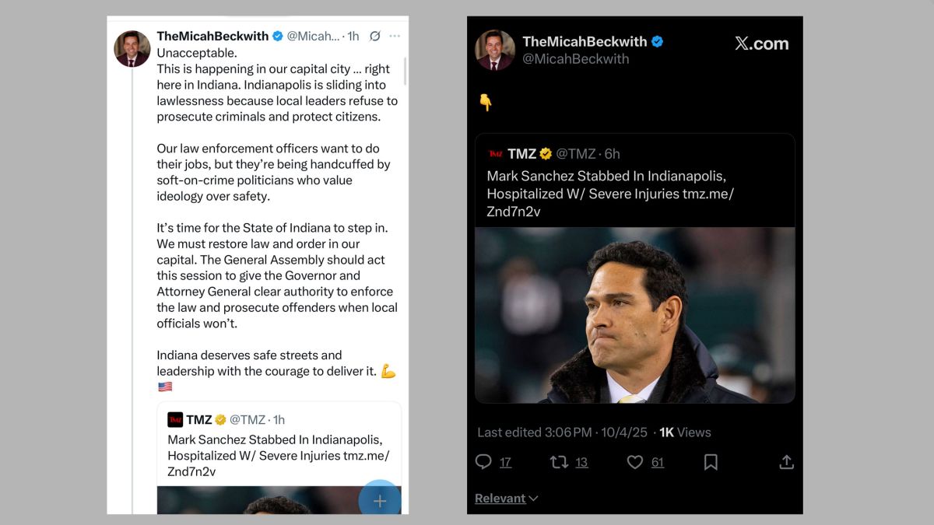Click the Grok icon on the left tweet
Viewport: 934px width, 525px height.
374,37
